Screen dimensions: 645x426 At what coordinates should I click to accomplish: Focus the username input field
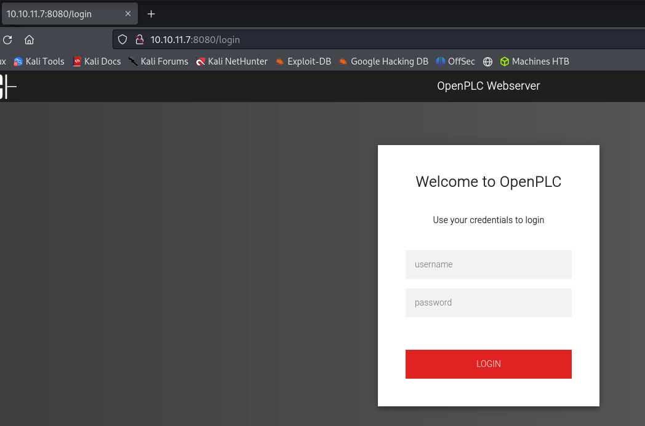point(488,264)
